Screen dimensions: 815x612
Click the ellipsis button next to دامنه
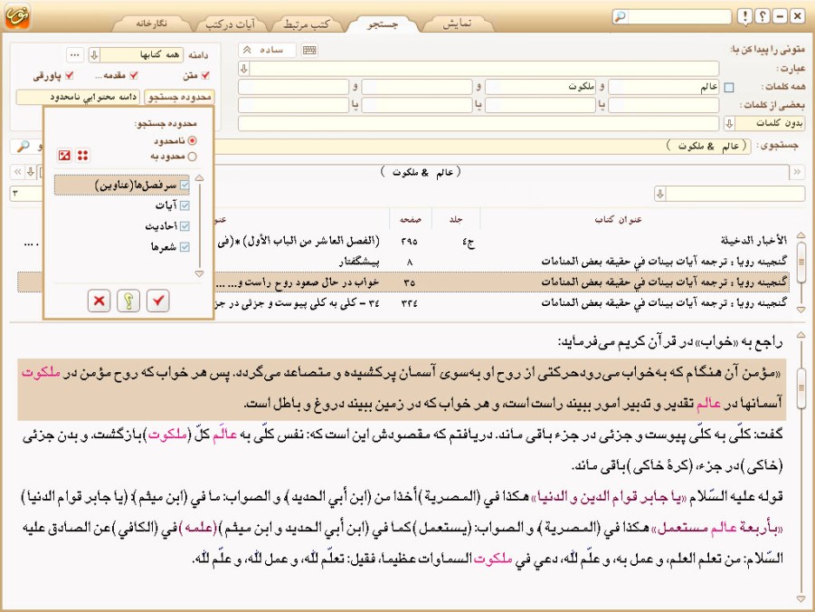75,54
